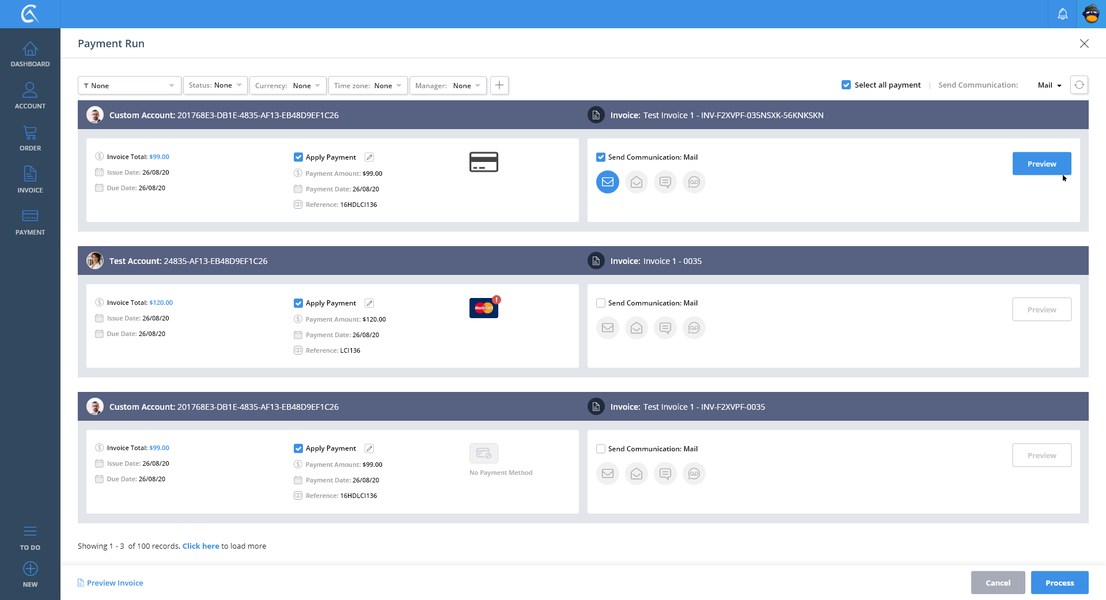Open the user avatar in top bar
The image size is (1106, 600).
(1091, 14)
